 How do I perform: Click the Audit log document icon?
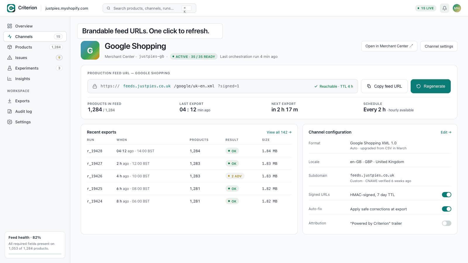click(x=10, y=111)
